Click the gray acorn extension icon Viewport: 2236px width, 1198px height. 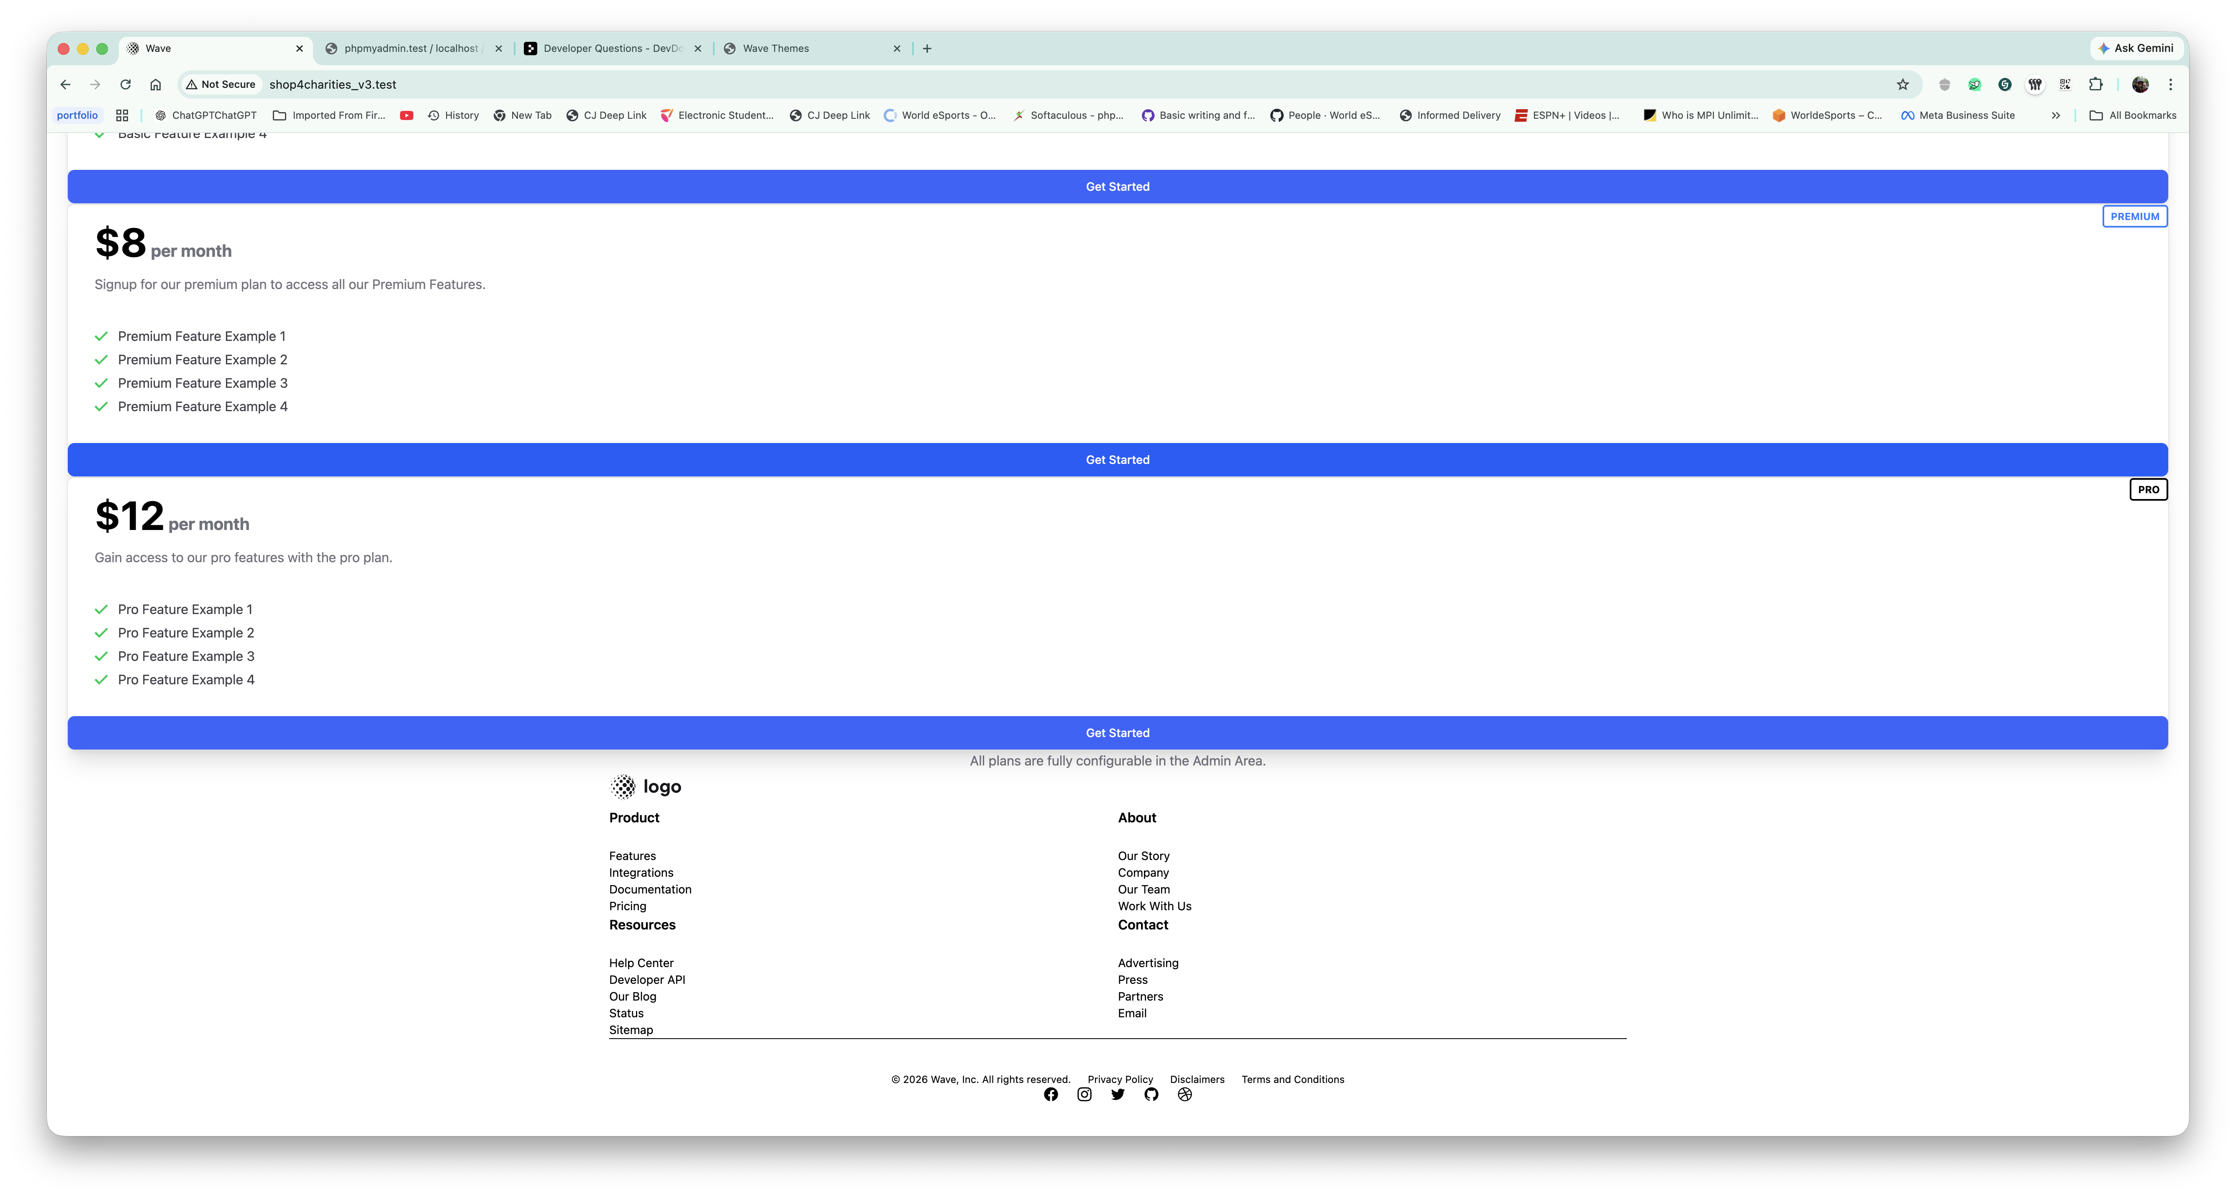(x=1944, y=84)
